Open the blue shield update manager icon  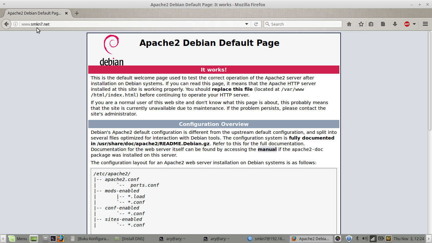(x=349, y=239)
